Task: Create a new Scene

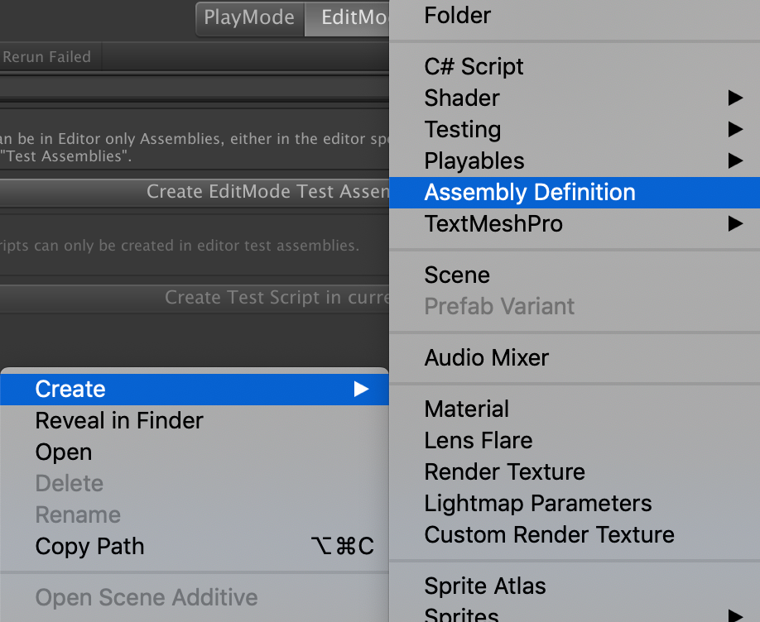Action: [x=456, y=275]
